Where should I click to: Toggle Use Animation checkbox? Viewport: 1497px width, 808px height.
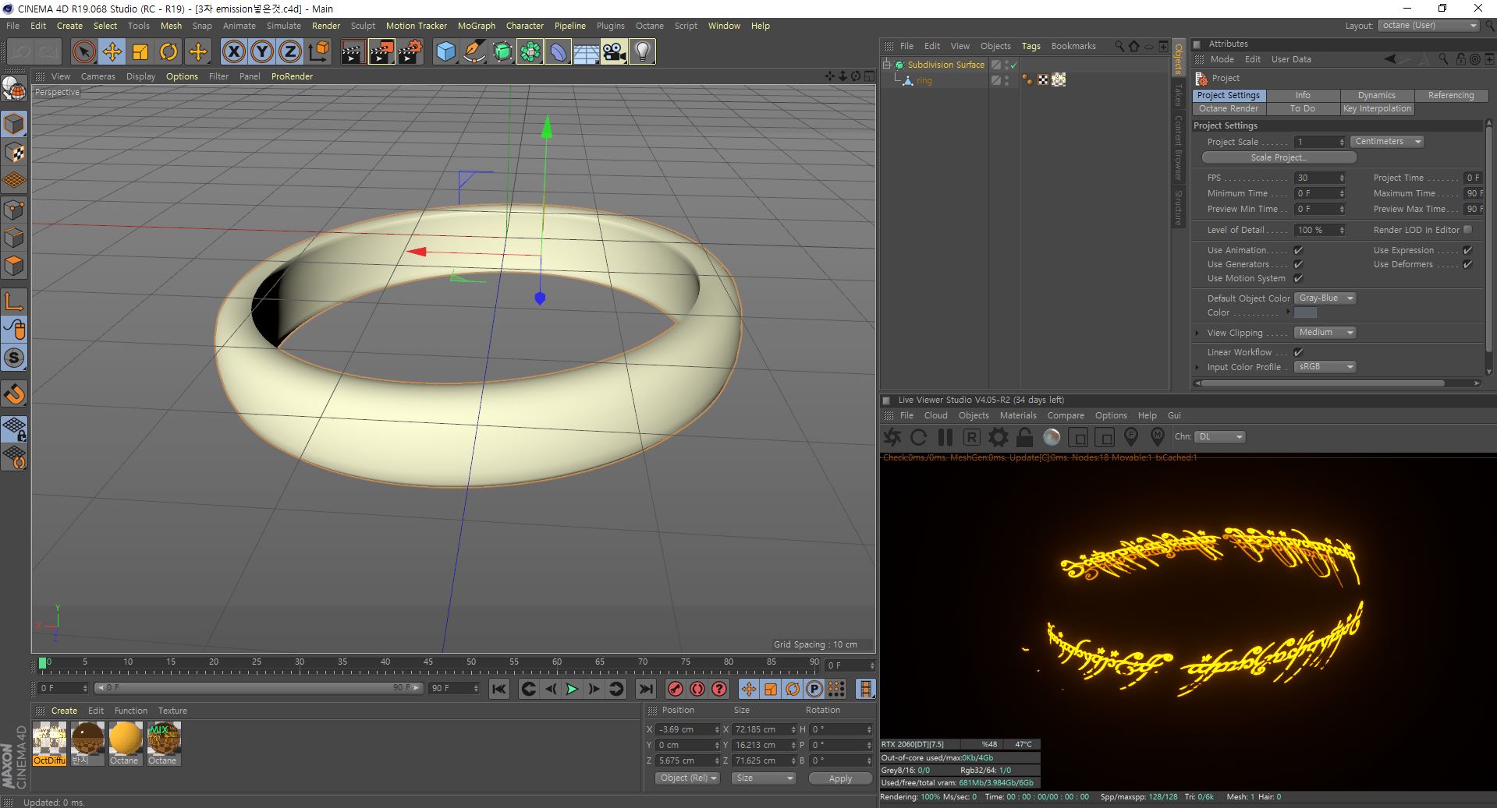pyautogui.click(x=1298, y=250)
